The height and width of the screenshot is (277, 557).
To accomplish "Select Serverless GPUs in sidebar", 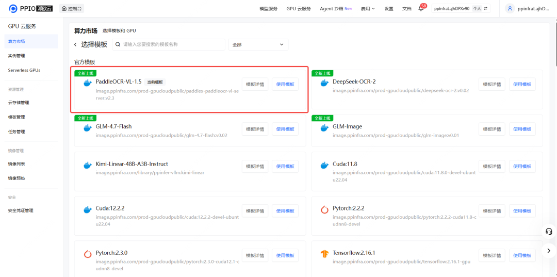I will (24, 70).
